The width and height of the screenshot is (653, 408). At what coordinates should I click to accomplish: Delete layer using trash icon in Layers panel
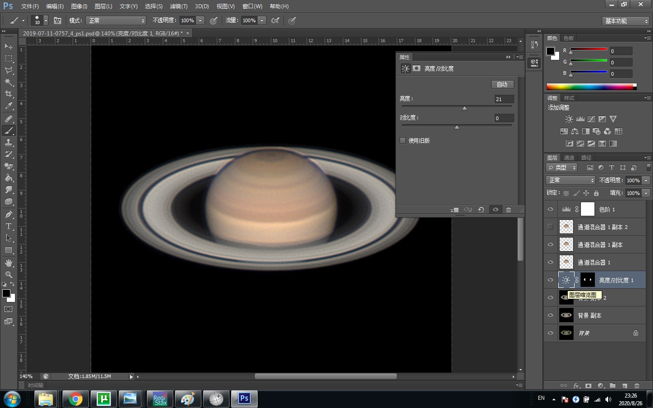point(637,386)
